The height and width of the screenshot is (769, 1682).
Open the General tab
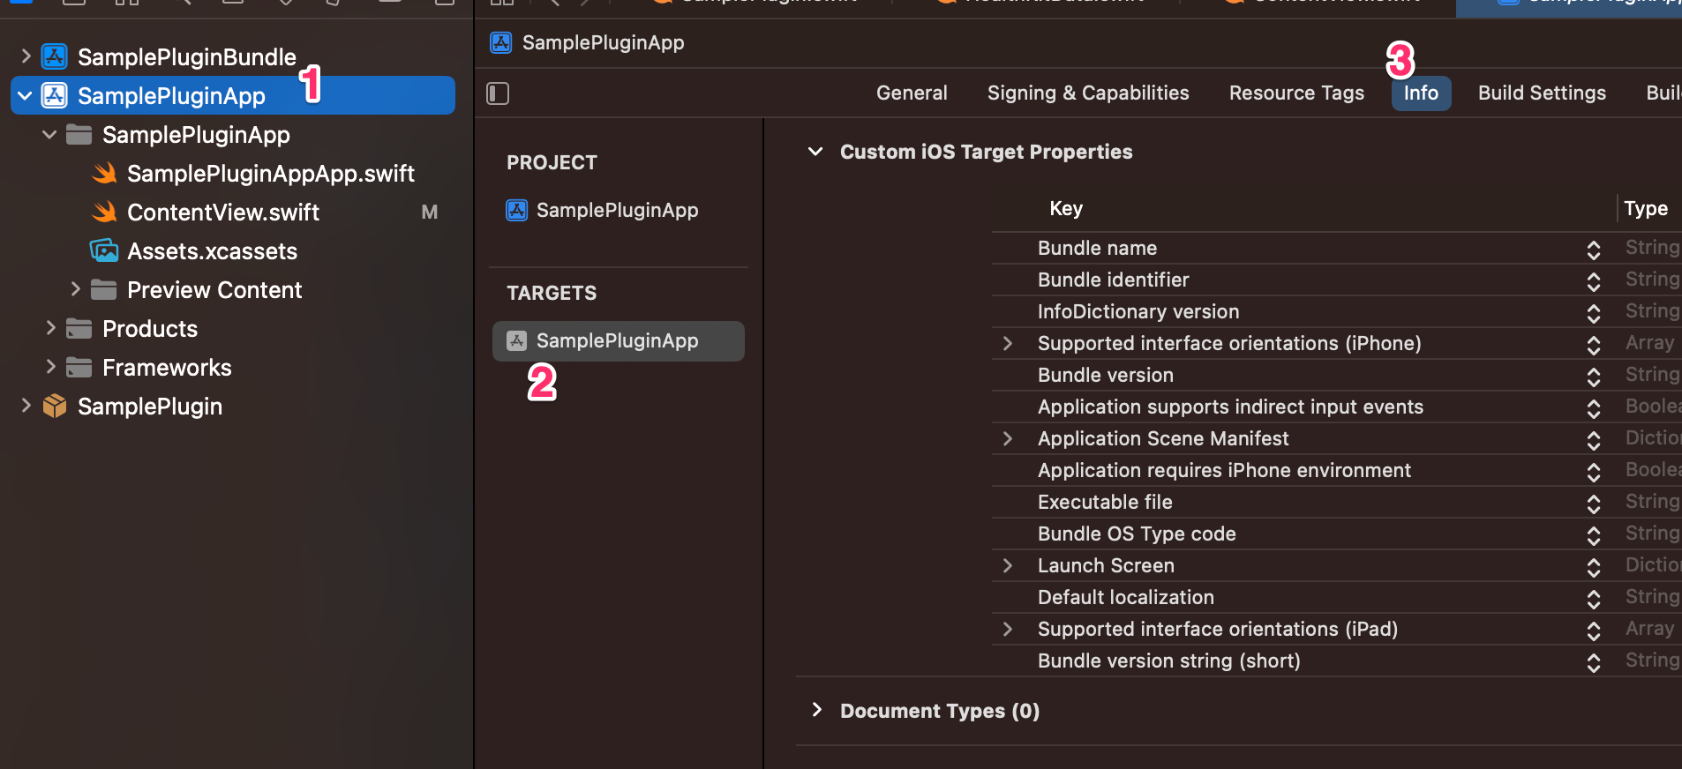tap(912, 93)
